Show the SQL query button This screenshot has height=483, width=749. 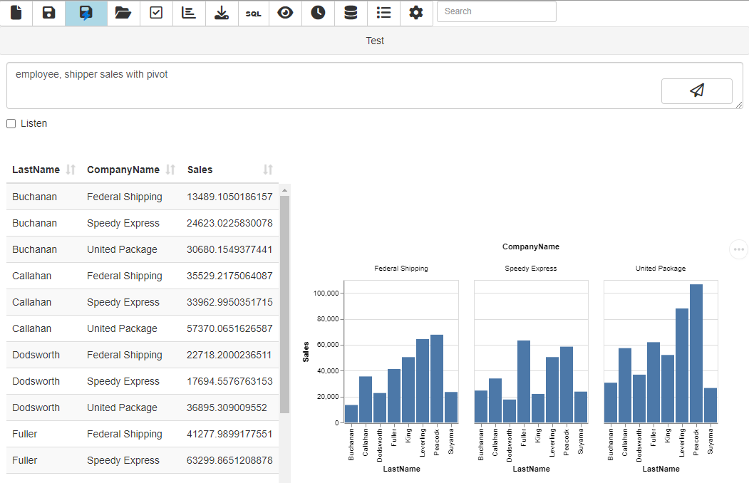tap(253, 13)
